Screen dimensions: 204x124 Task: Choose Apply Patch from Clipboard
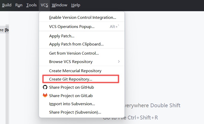tap(76, 44)
